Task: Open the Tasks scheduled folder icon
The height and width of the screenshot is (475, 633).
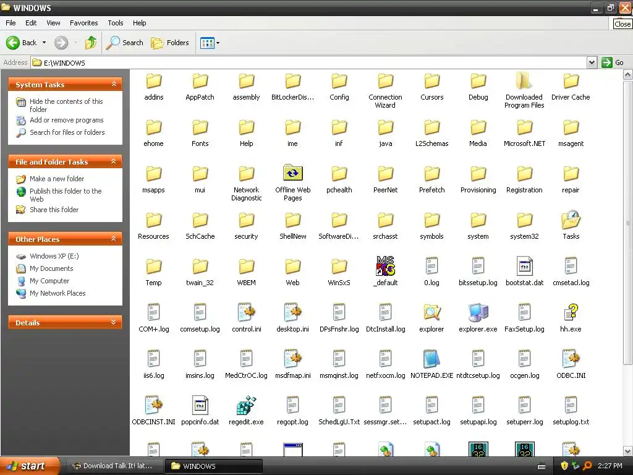Action: coord(571,220)
